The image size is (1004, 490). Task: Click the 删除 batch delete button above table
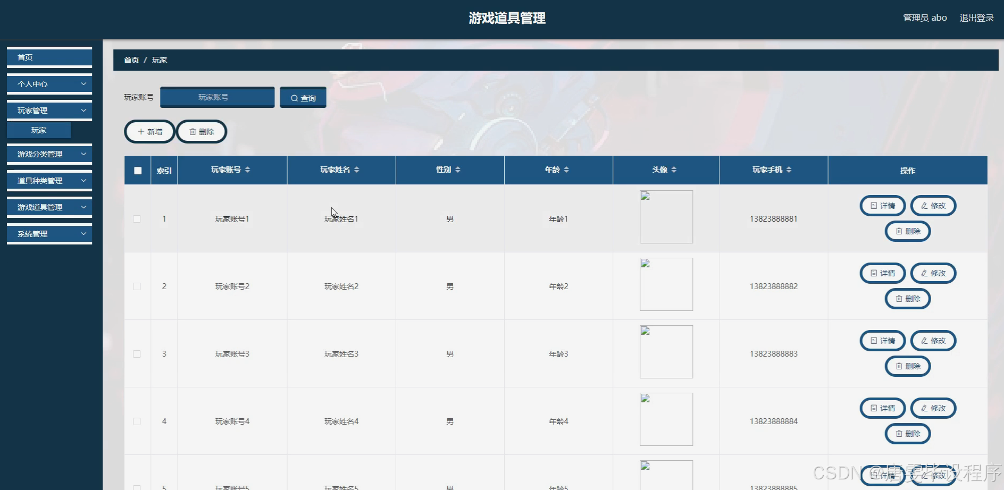202,132
